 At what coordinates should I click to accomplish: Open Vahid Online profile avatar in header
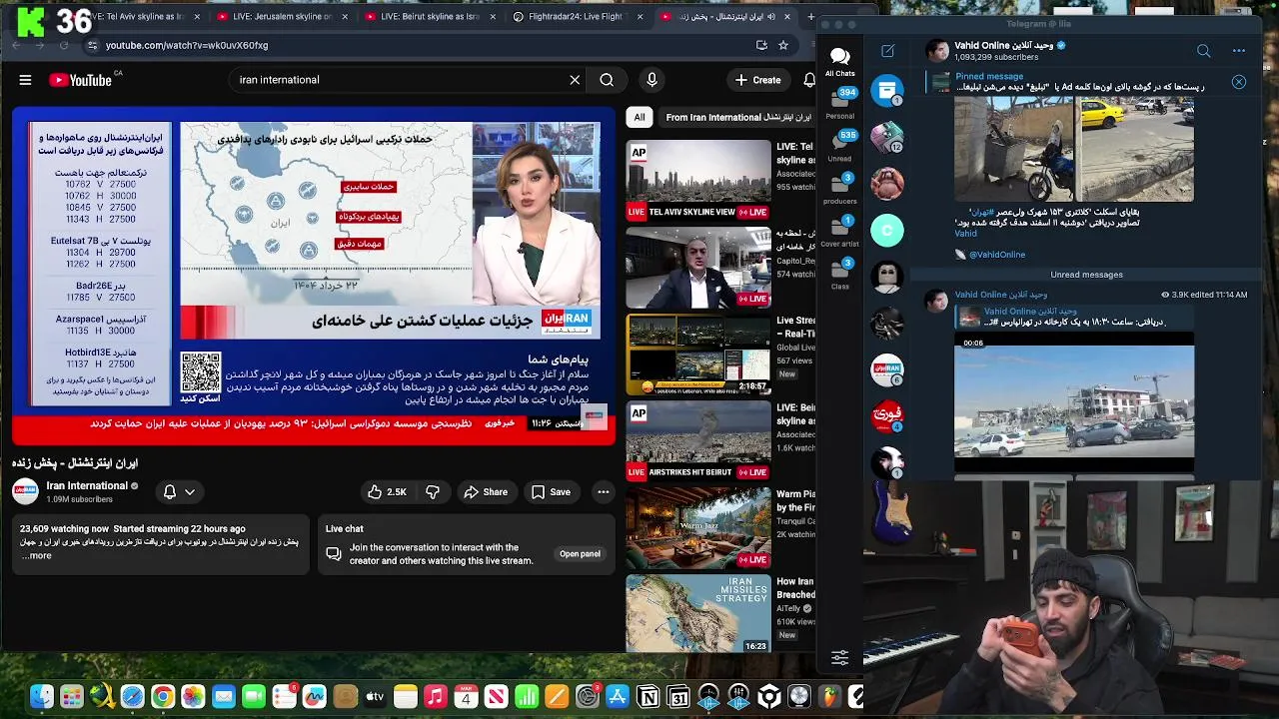pyautogui.click(x=936, y=51)
